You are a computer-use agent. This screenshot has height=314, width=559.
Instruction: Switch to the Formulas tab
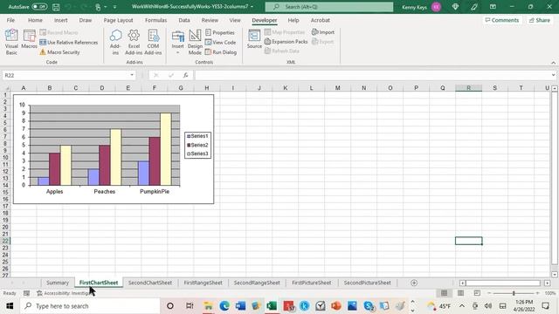pyautogui.click(x=155, y=20)
